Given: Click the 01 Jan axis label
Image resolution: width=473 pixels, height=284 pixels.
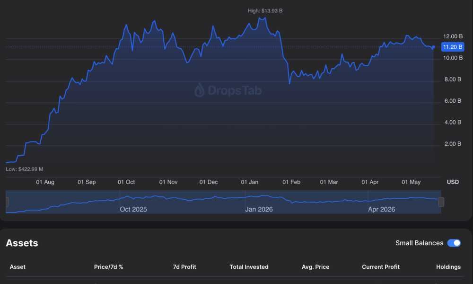Looking at the screenshot, I should coord(249,182).
